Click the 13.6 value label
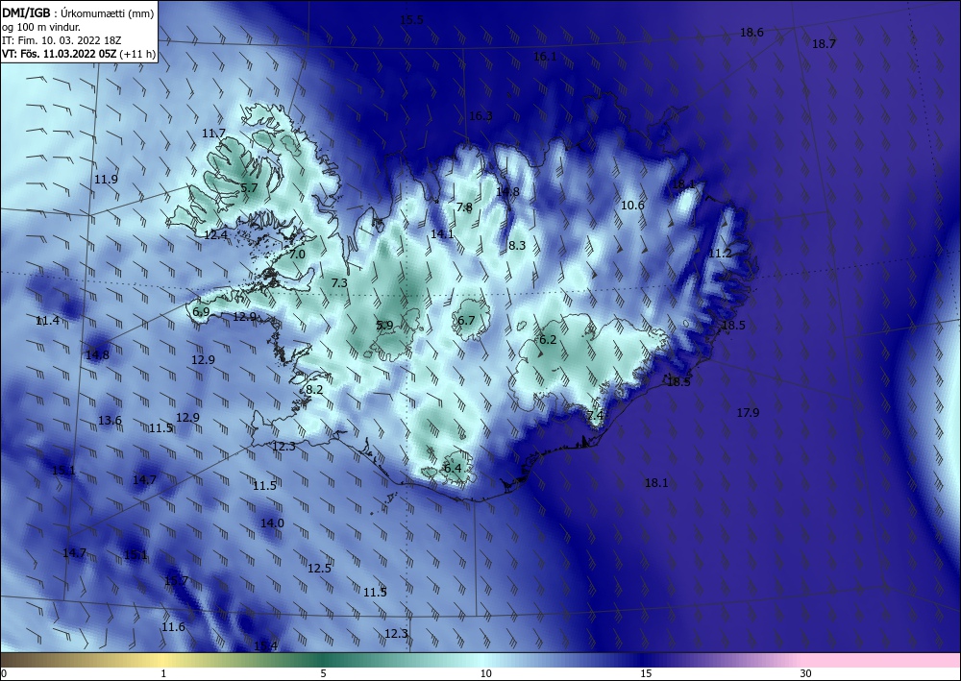The width and height of the screenshot is (961, 681). (x=111, y=420)
